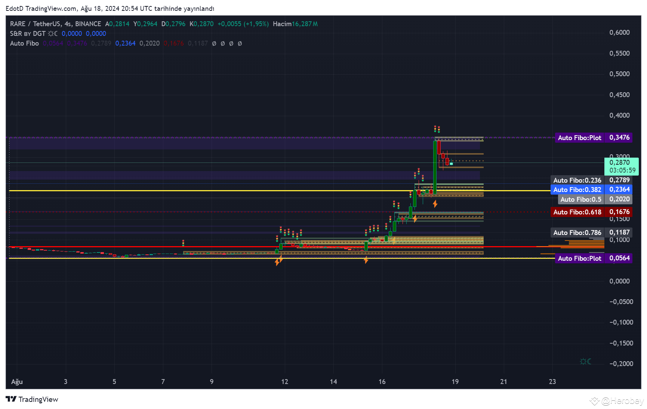Click the last Ø symbol in Auto Fibo row
The width and height of the screenshot is (647, 409).
[240, 43]
